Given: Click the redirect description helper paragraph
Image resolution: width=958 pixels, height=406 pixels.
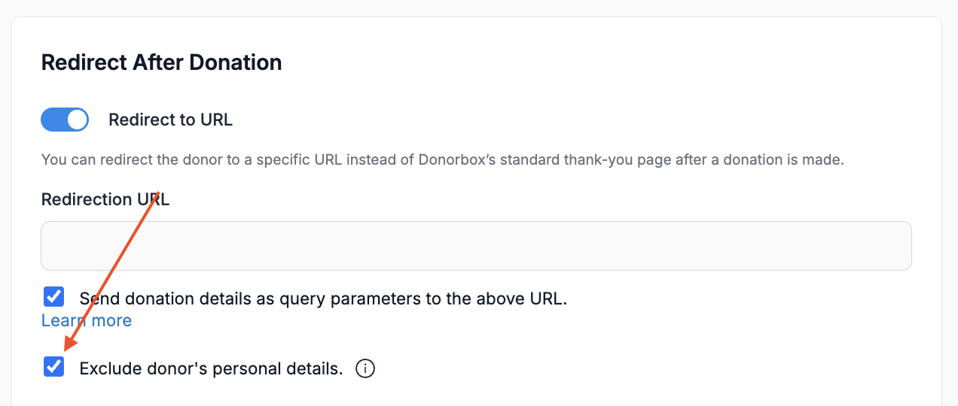Looking at the screenshot, I should pyautogui.click(x=443, y=160).
